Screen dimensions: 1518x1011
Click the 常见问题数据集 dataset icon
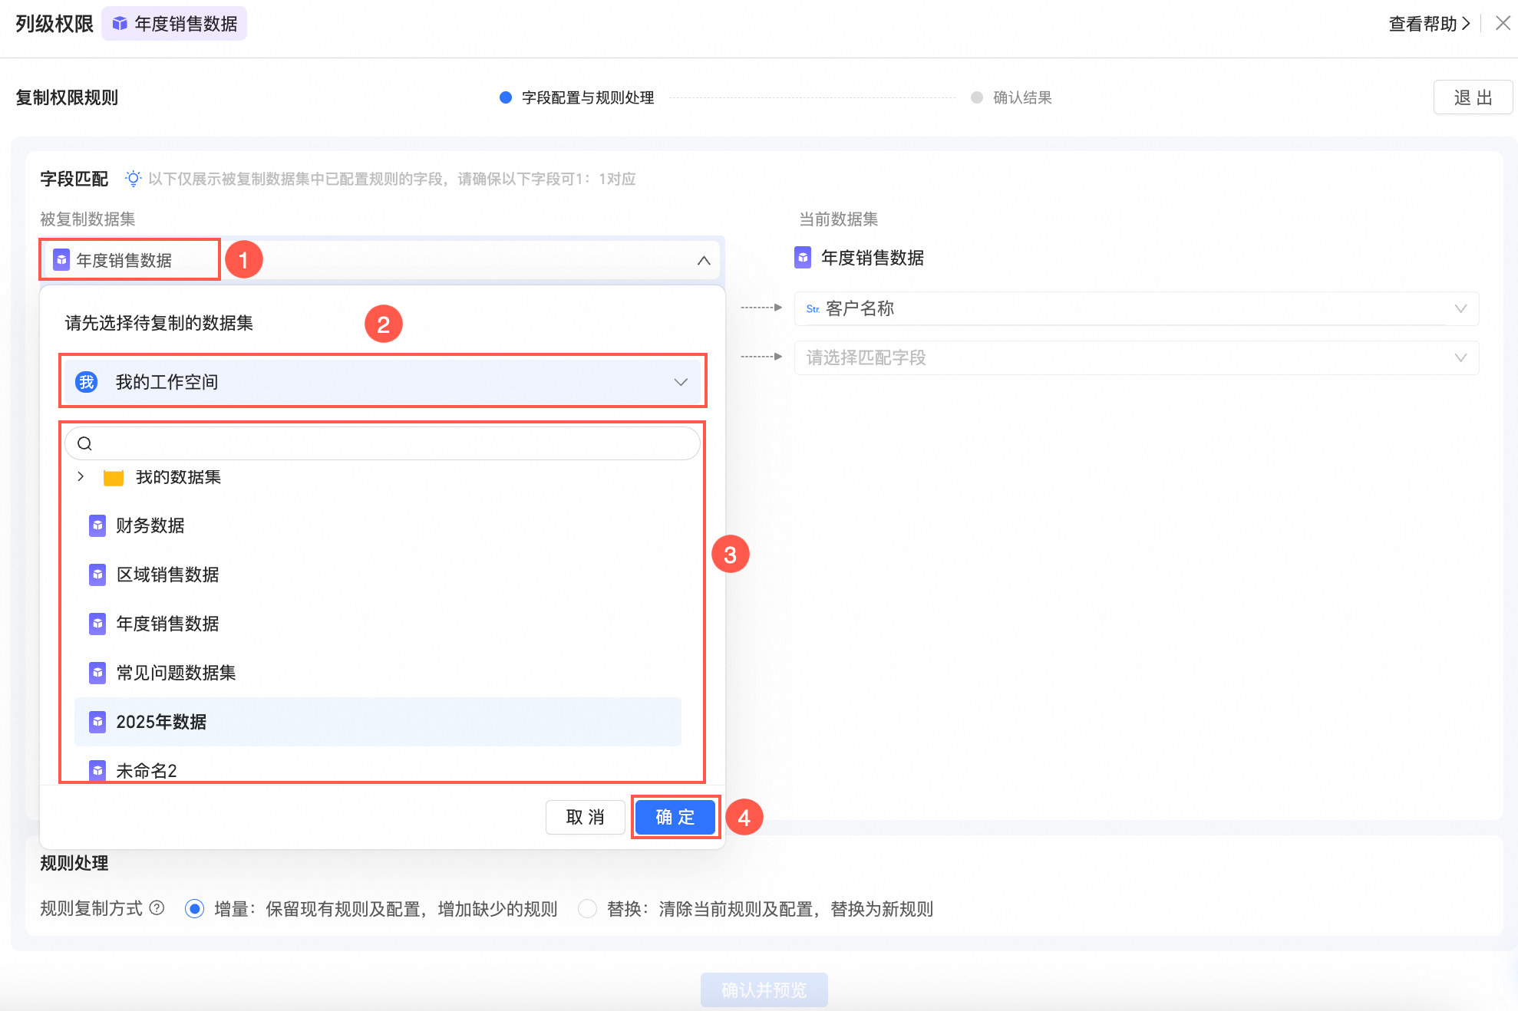pyautogui.click(x=97, y=673)
